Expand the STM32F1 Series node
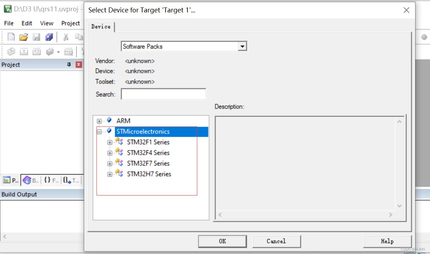 point(110,142)
